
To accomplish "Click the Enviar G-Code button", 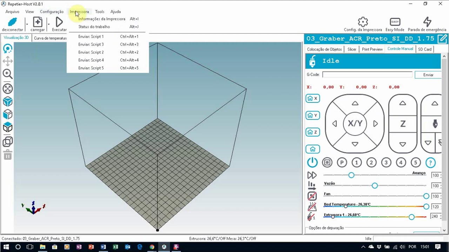I will (x=428, y=75).
